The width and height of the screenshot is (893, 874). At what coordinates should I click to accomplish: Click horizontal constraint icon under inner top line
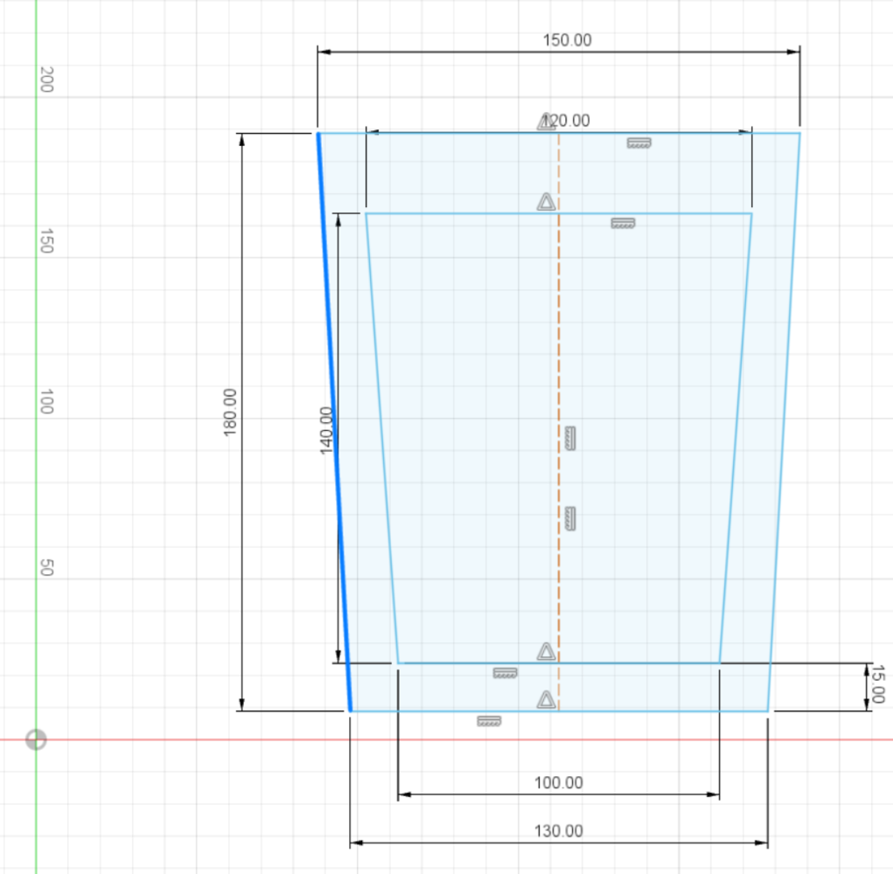click(x=623, y=224)
